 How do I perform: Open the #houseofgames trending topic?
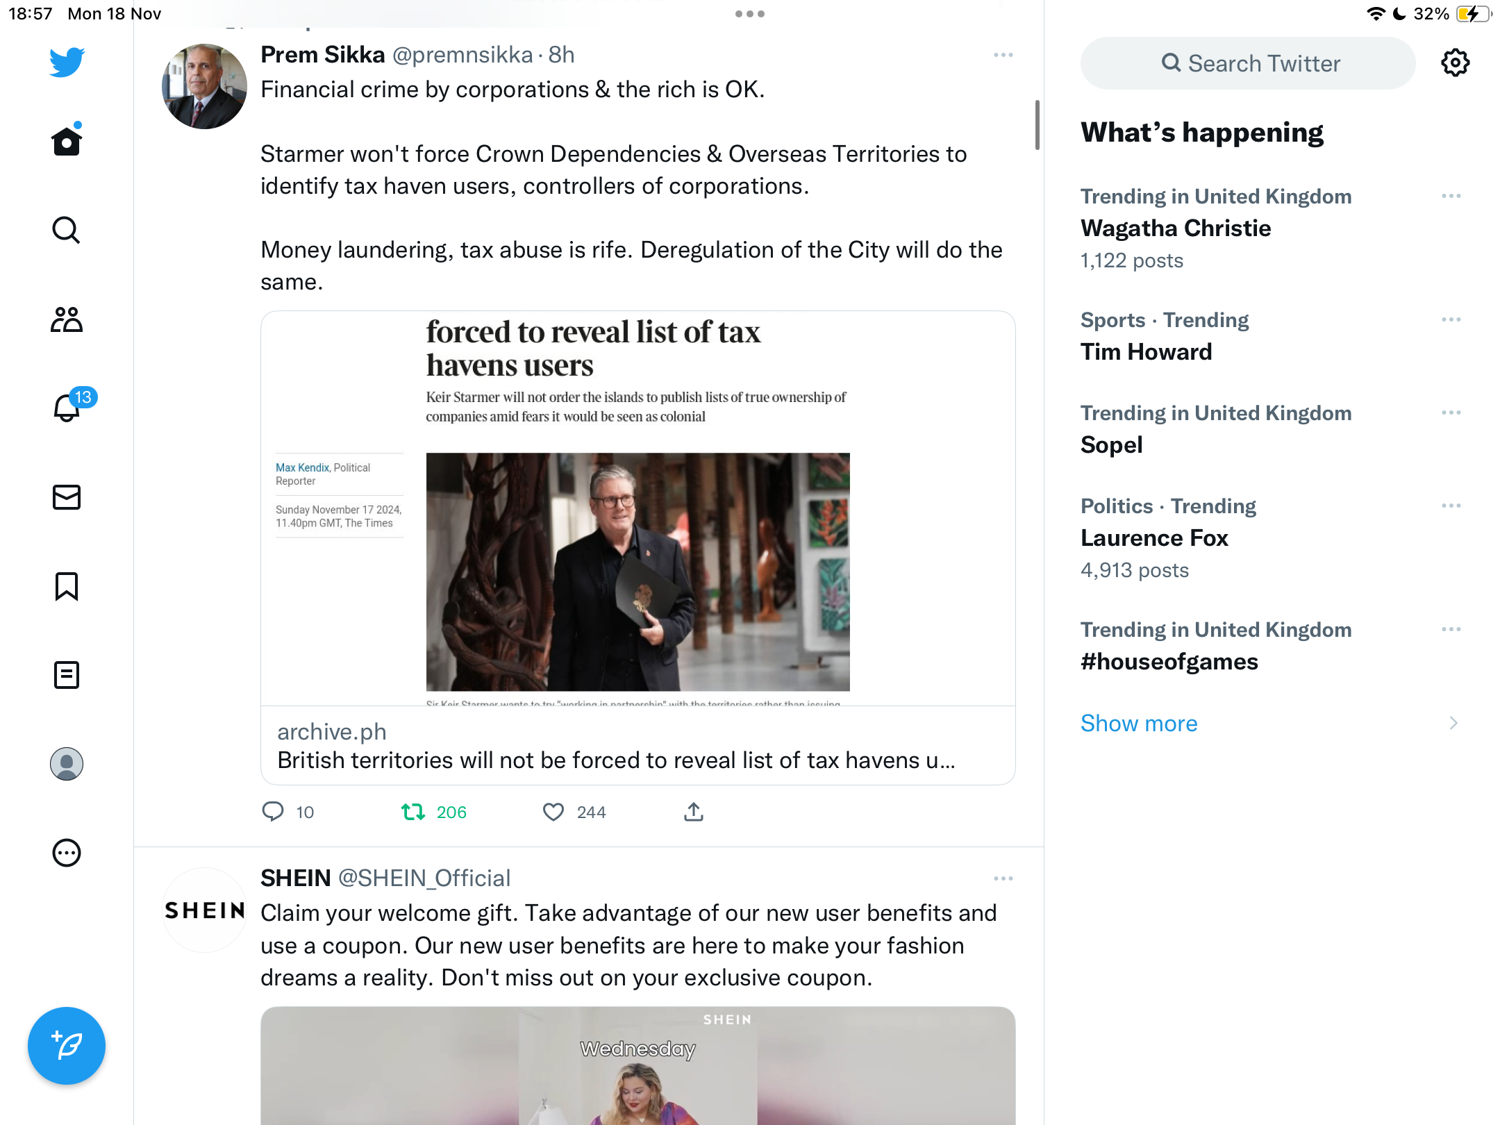1271,646
